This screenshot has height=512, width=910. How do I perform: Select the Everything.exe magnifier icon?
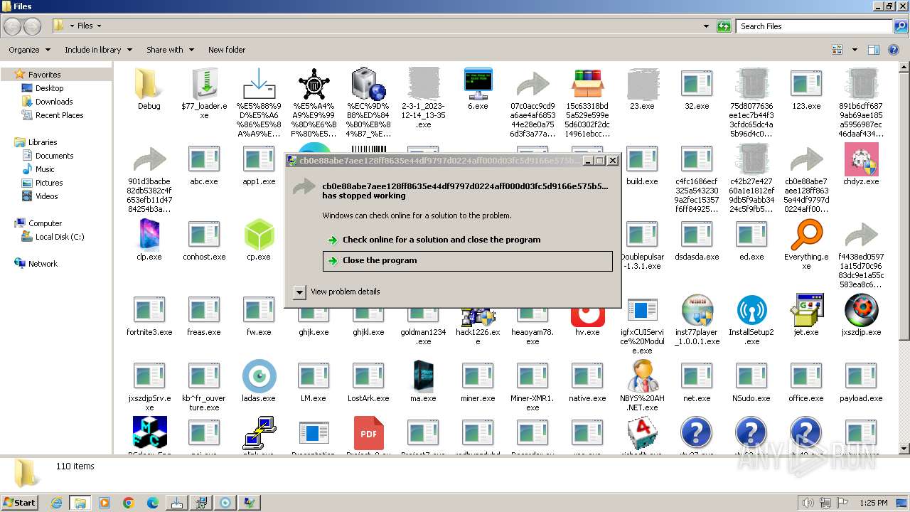(x=806, y=235)
